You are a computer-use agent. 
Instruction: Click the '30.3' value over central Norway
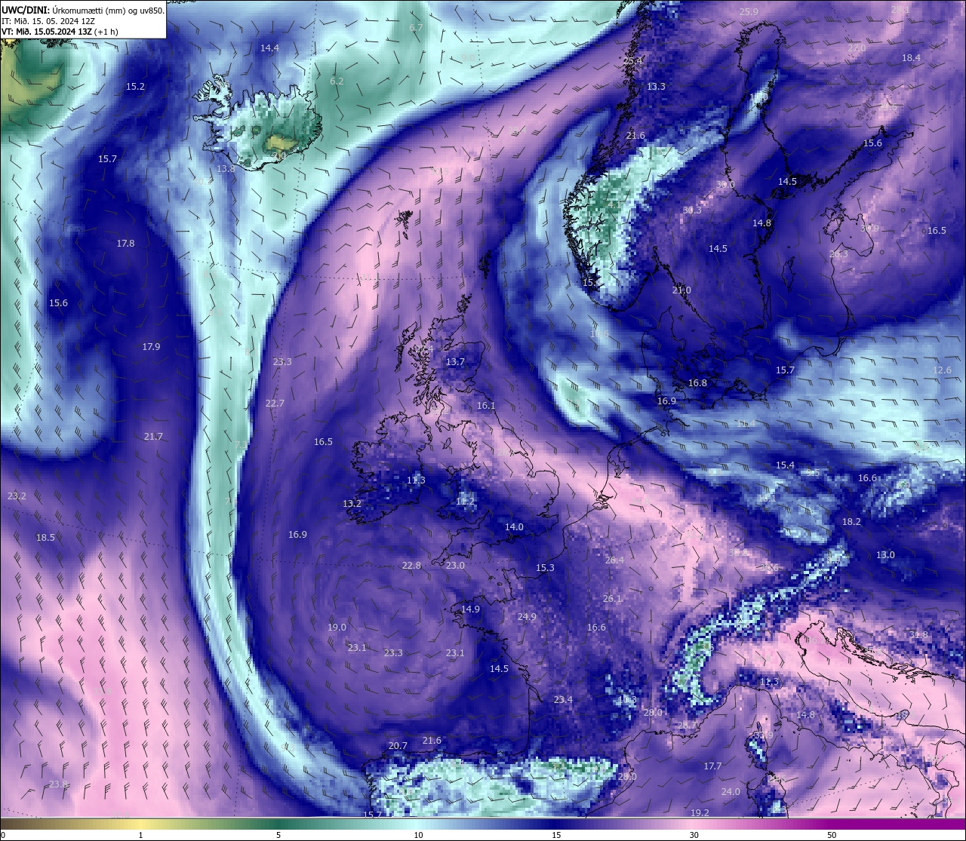click(x=692, y=210)
